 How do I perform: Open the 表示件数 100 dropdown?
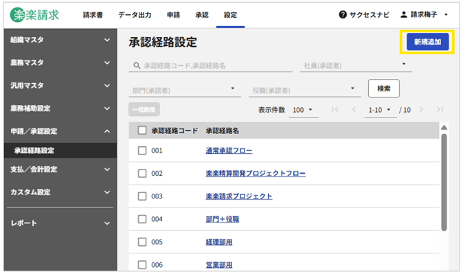click(x=303, y=110)
